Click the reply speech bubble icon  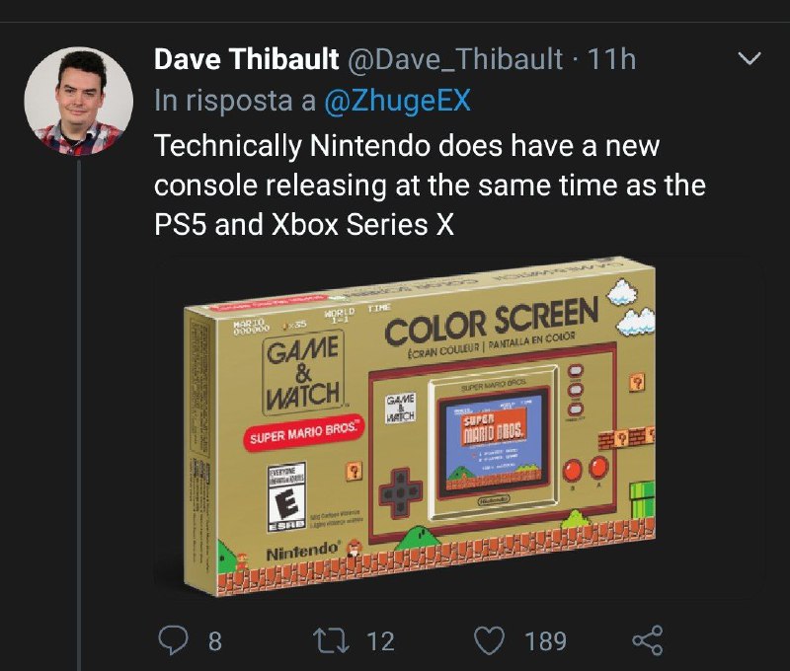click(x=172, y=641)
